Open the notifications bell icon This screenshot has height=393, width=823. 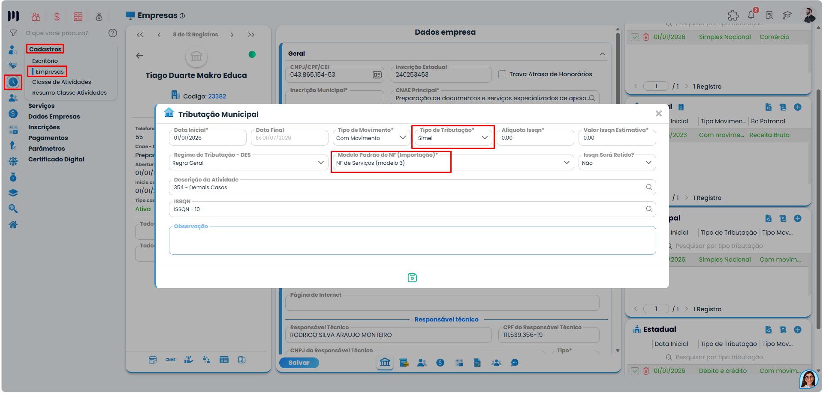[x=751, y=15]
